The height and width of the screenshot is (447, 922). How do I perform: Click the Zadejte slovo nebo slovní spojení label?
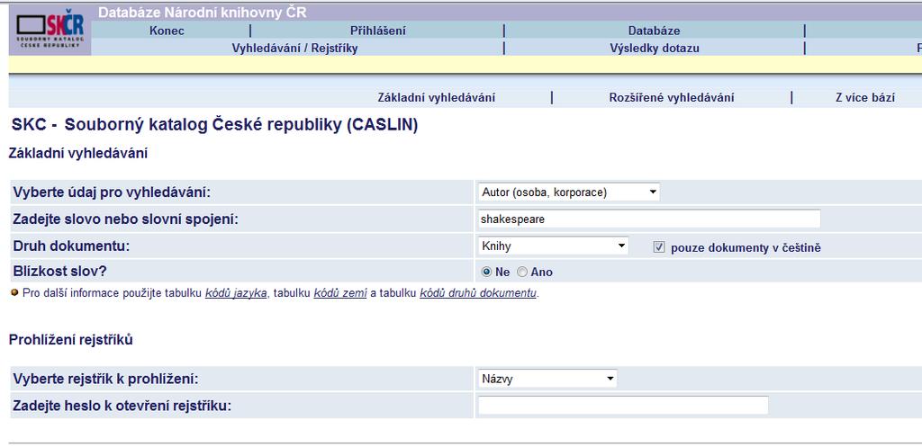tap(125, 219)
